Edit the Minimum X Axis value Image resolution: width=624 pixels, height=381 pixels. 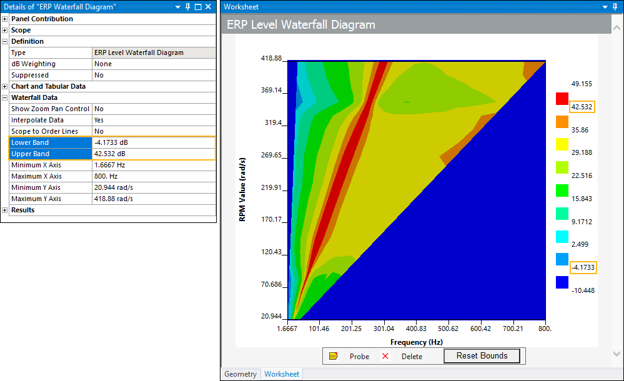click(x=154, y=165)
